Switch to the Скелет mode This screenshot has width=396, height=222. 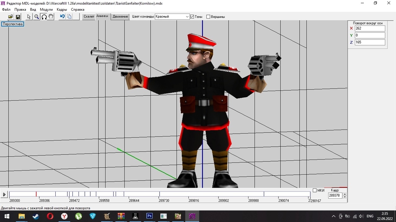(89, 17)
